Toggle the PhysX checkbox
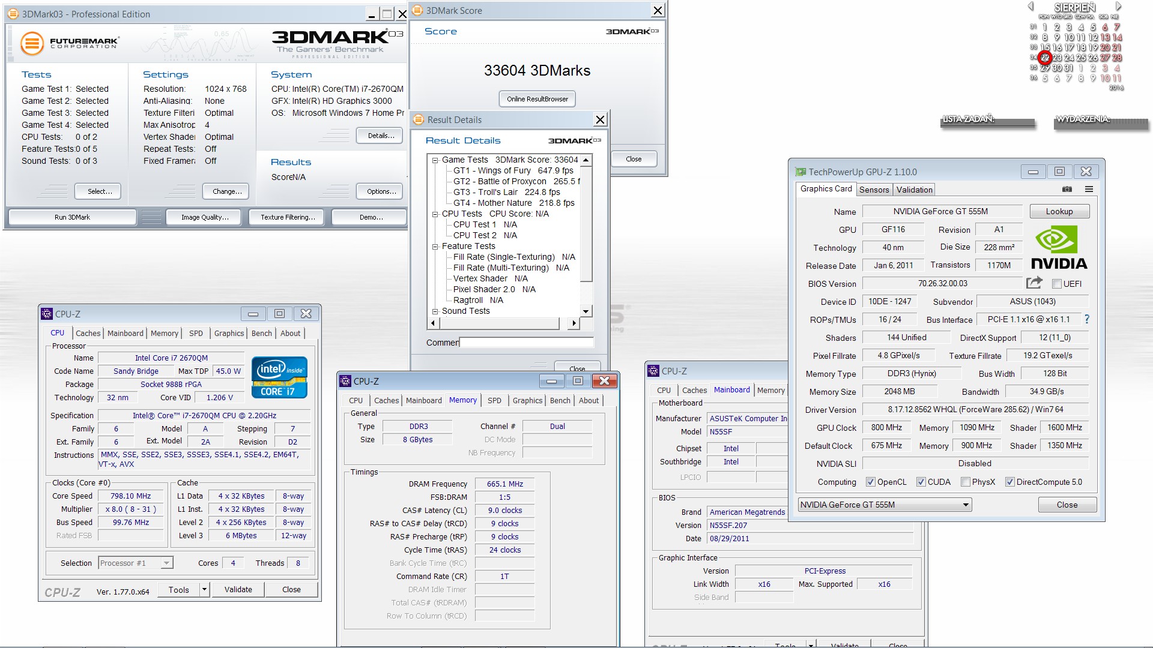Screen dimensions: 1153x648 pyautogui.click(x=965, y=482)
